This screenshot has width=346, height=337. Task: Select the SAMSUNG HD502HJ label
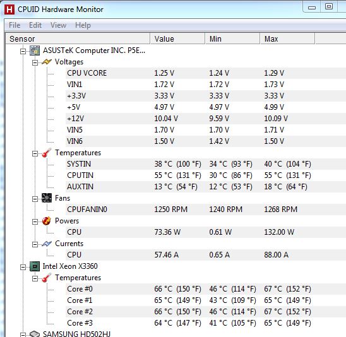tap(76, 334)
